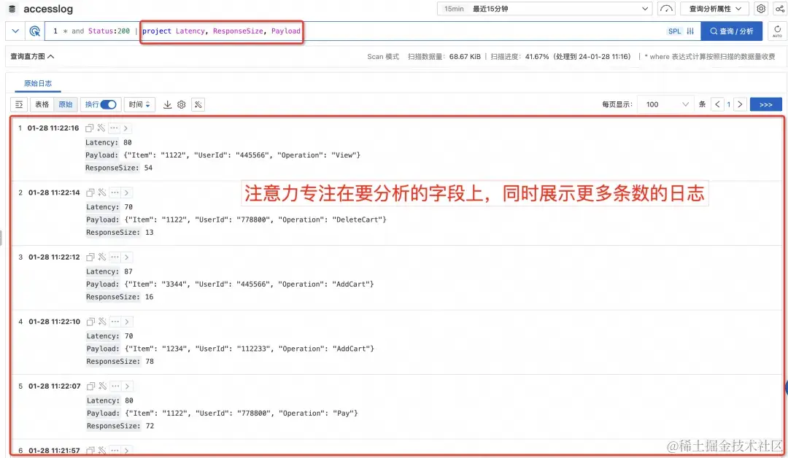The width and height of the screenshot is (788, 458).
Task: Click the sliders icon next to SPL label
Action: click(690, 31)
